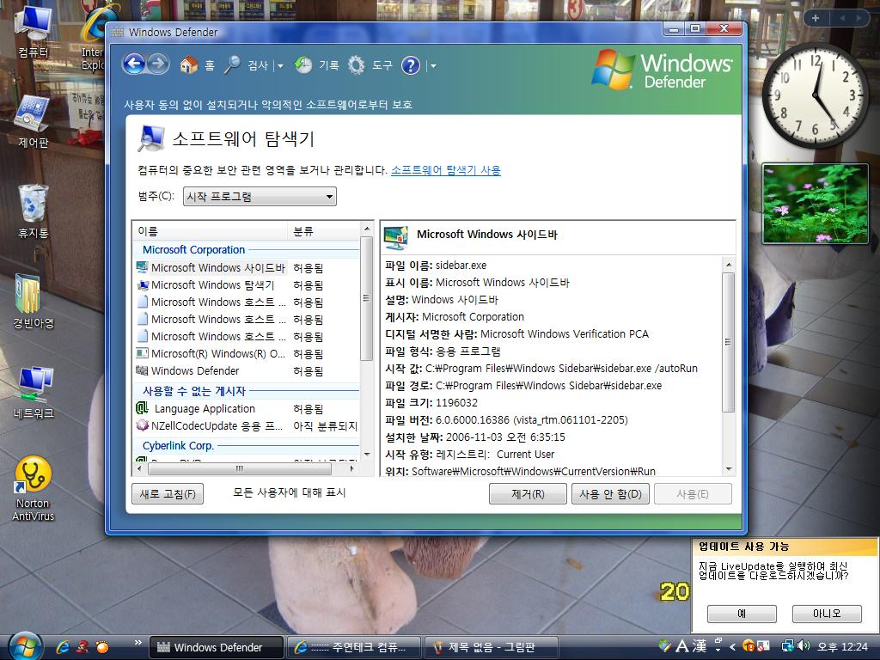Collapse the Cyberlink Corp. group header

point(178,446)
